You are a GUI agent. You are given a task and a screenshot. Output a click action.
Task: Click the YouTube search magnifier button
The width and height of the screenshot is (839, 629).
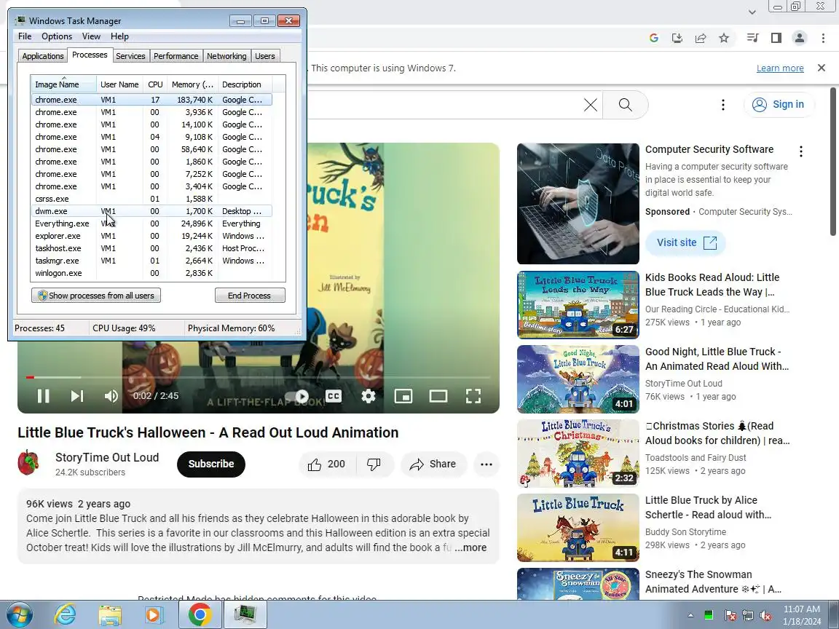pyautogui.click(x=625, y=105)
